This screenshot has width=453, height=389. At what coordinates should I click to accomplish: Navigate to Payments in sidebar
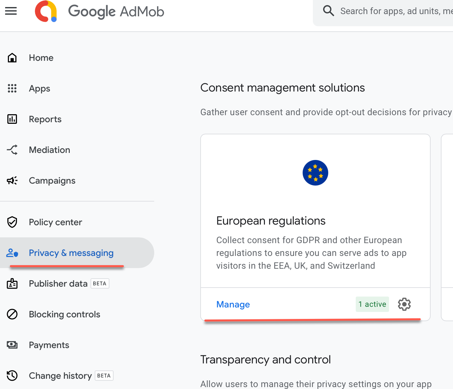pos(49,345)
